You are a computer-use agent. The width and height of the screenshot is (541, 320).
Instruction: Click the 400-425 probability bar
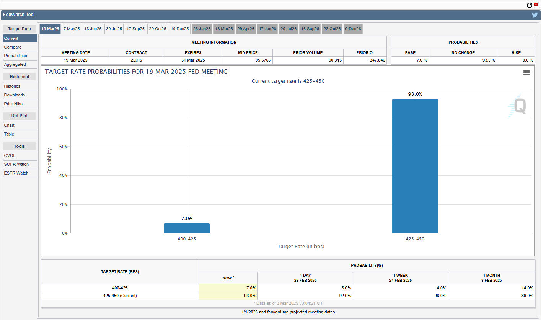point(187,228)
